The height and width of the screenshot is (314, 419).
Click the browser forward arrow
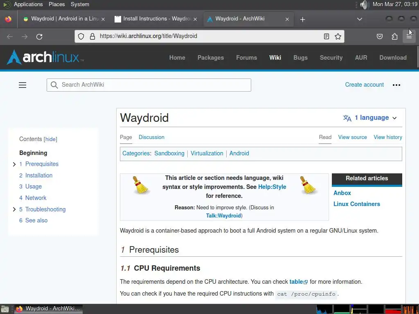tap(25, 36)
